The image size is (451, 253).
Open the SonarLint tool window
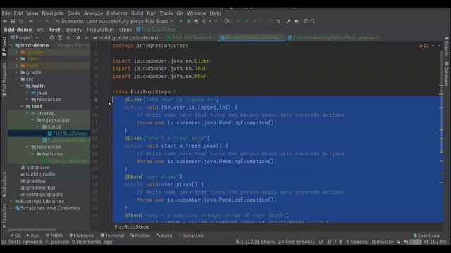(191, 235)
